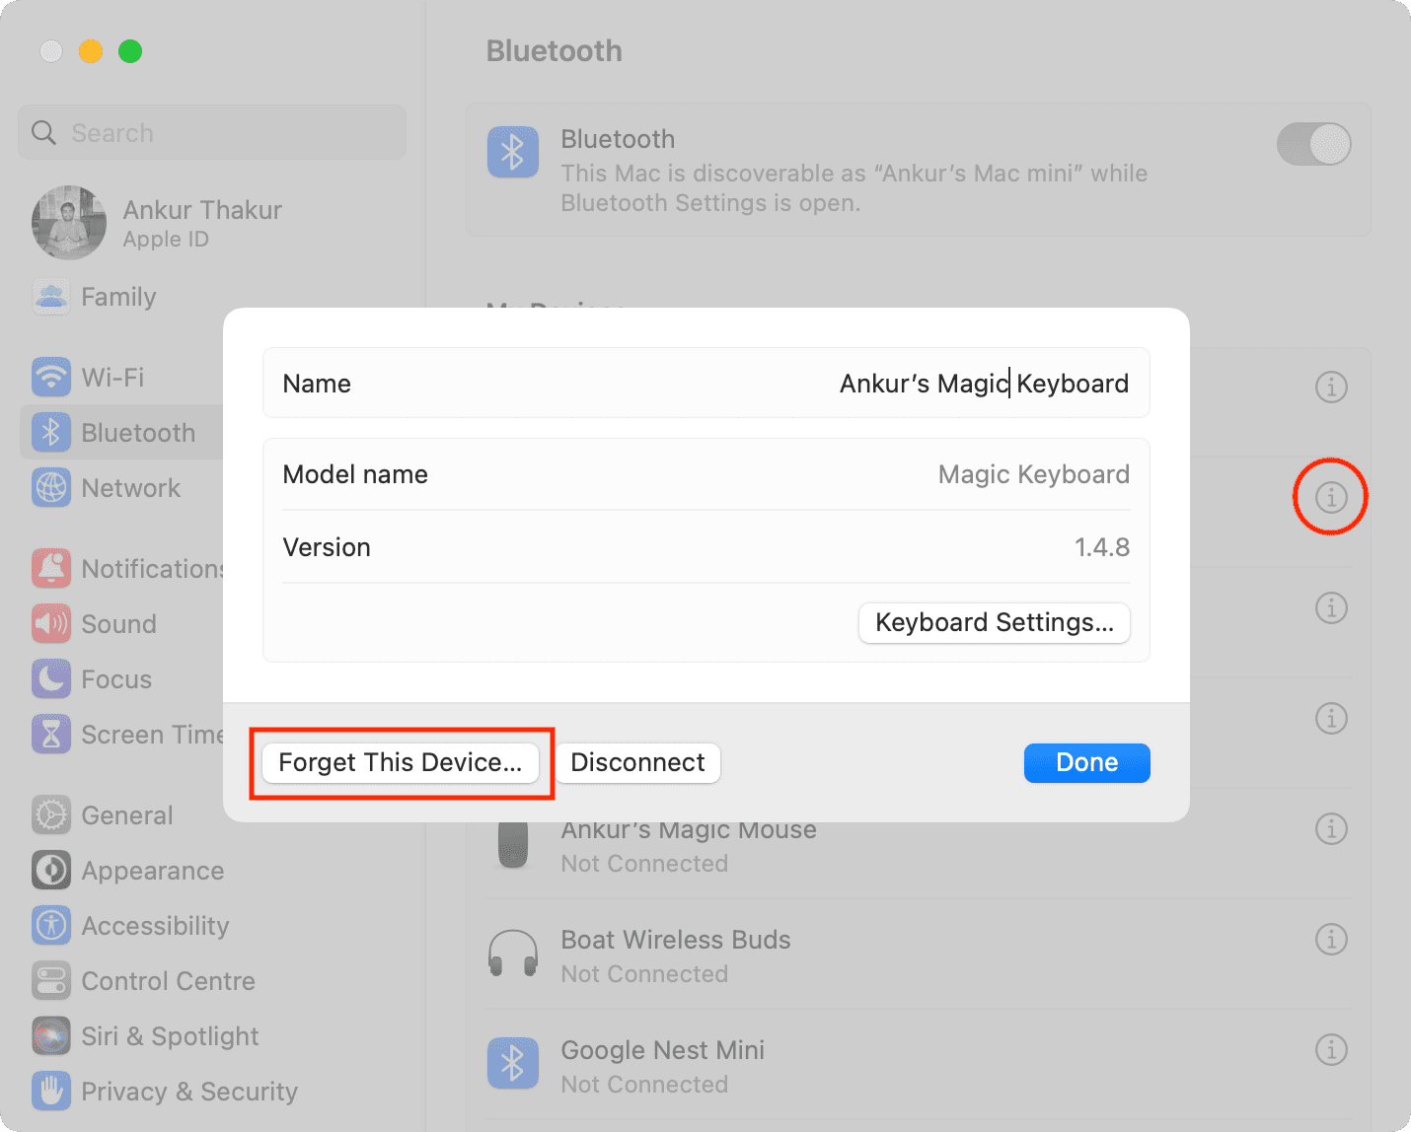The image size is (1411, 1132).
Task: Open Ankur Thakur Apple ID profile
Action: (158, 223)
